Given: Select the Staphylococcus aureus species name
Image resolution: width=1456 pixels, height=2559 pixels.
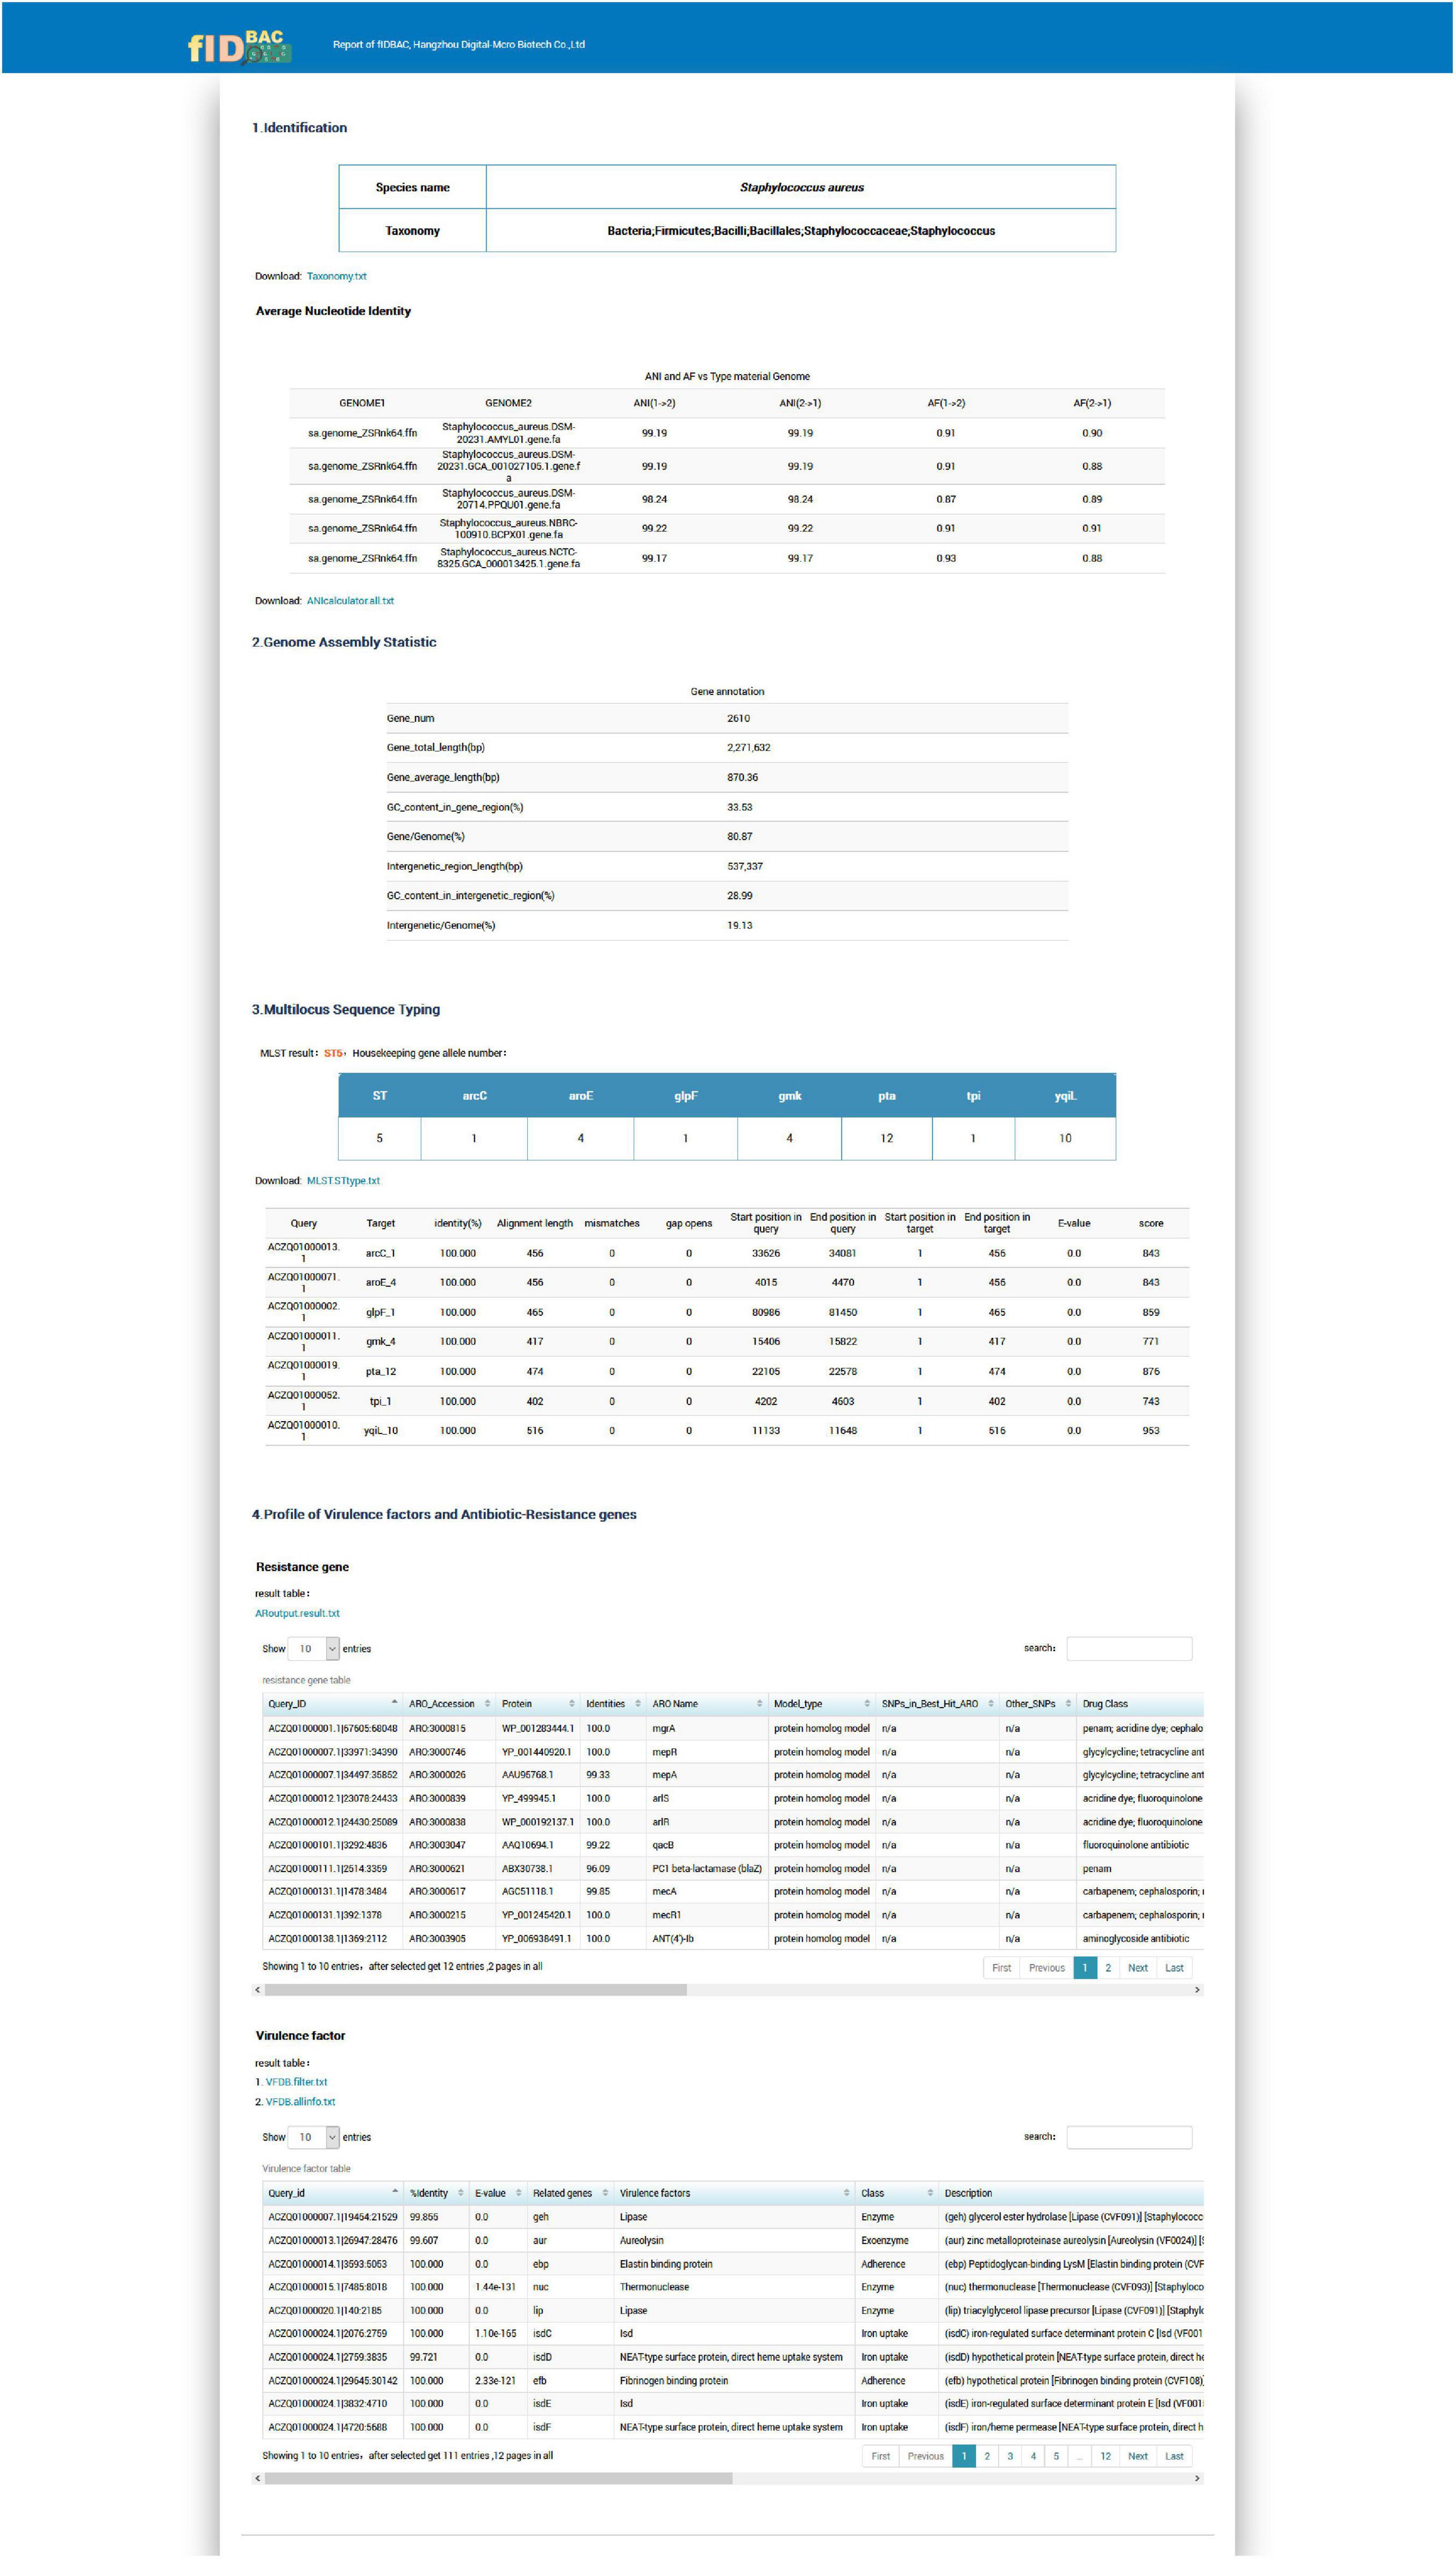Looking at the screenshot, I should pyautogui.click(x=801, y=187).
